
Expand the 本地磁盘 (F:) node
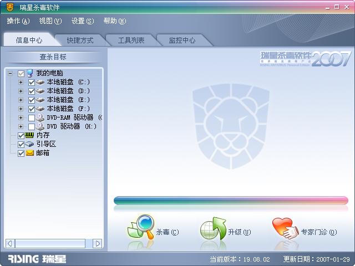tap(21, 109)
